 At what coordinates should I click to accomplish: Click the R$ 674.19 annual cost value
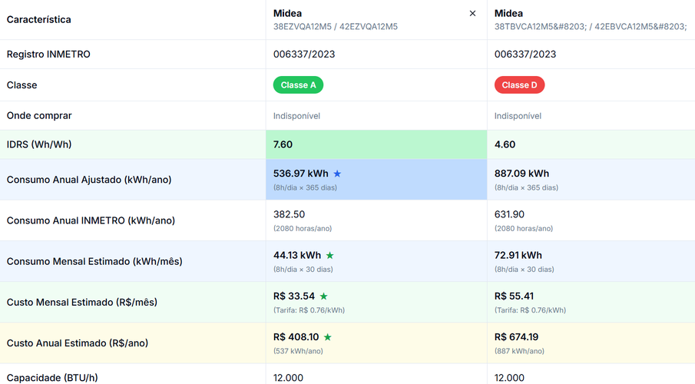click(x=516, y=337)
